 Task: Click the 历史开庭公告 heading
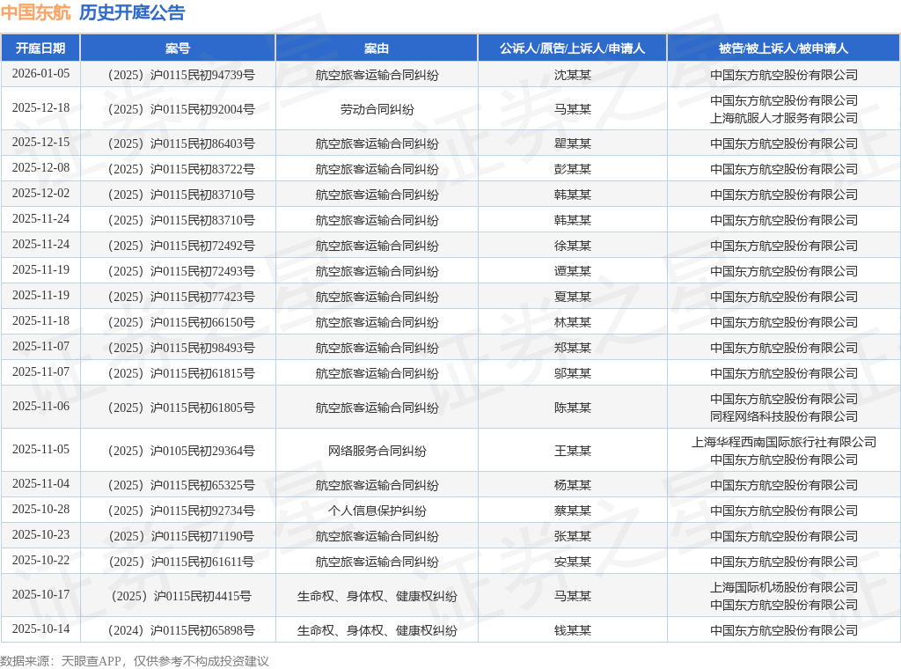132,12
